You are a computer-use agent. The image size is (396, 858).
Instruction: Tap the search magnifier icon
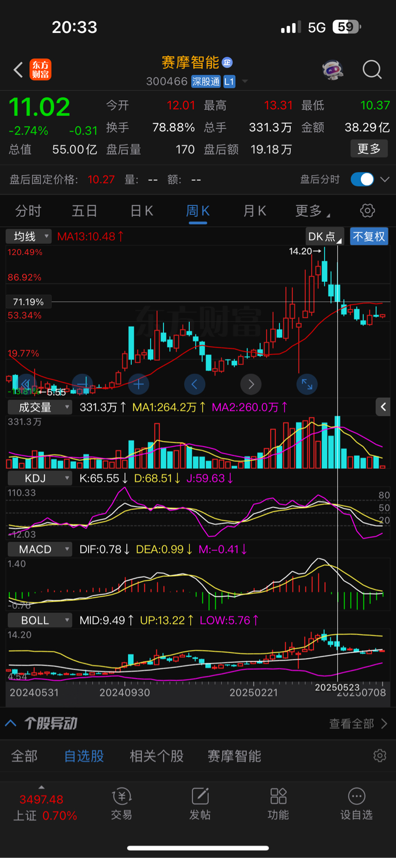[372, 70]
